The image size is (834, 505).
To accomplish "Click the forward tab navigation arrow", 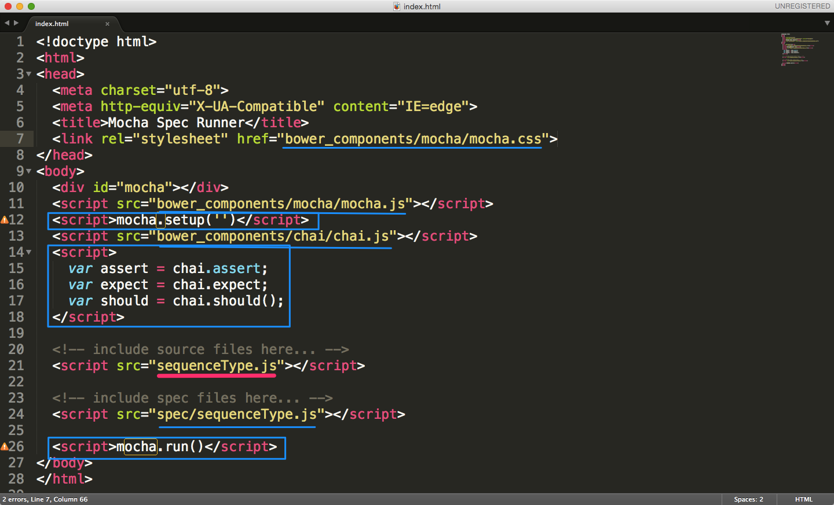I will [16, 23].
